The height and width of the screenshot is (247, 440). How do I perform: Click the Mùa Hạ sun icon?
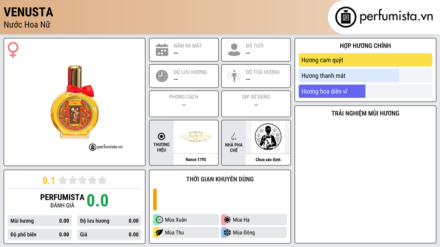pos(227,220)
